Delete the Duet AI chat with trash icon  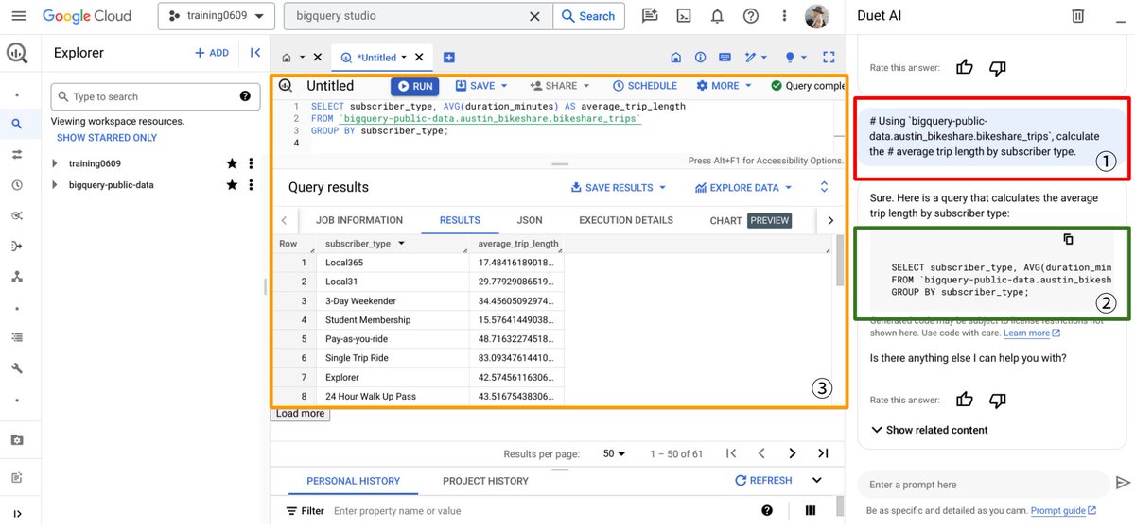tap(1077, 15)
